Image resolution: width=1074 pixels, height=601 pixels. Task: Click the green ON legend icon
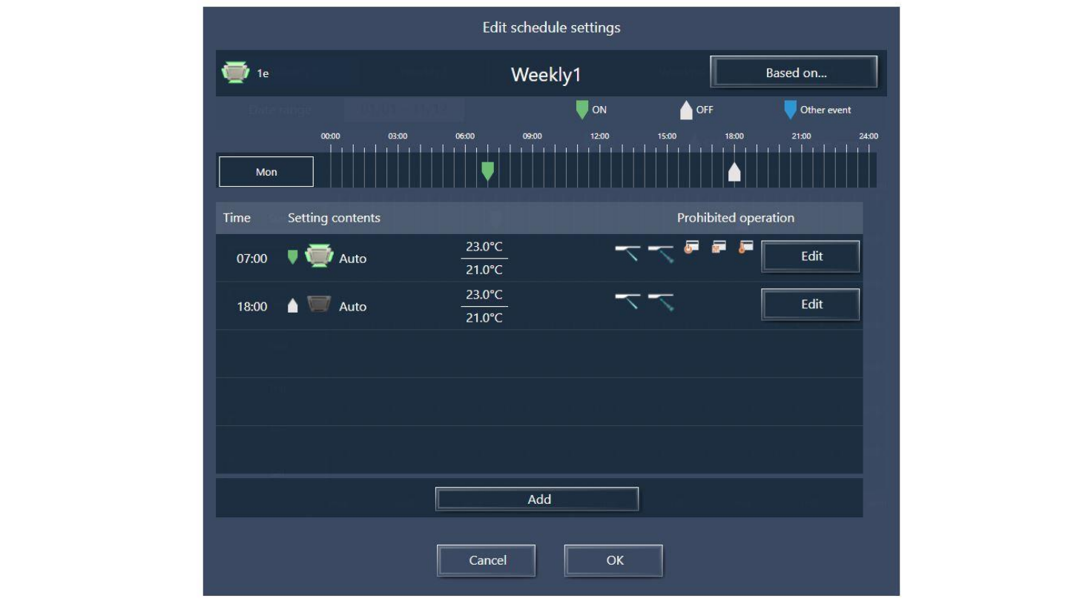(x=582, y=110)
